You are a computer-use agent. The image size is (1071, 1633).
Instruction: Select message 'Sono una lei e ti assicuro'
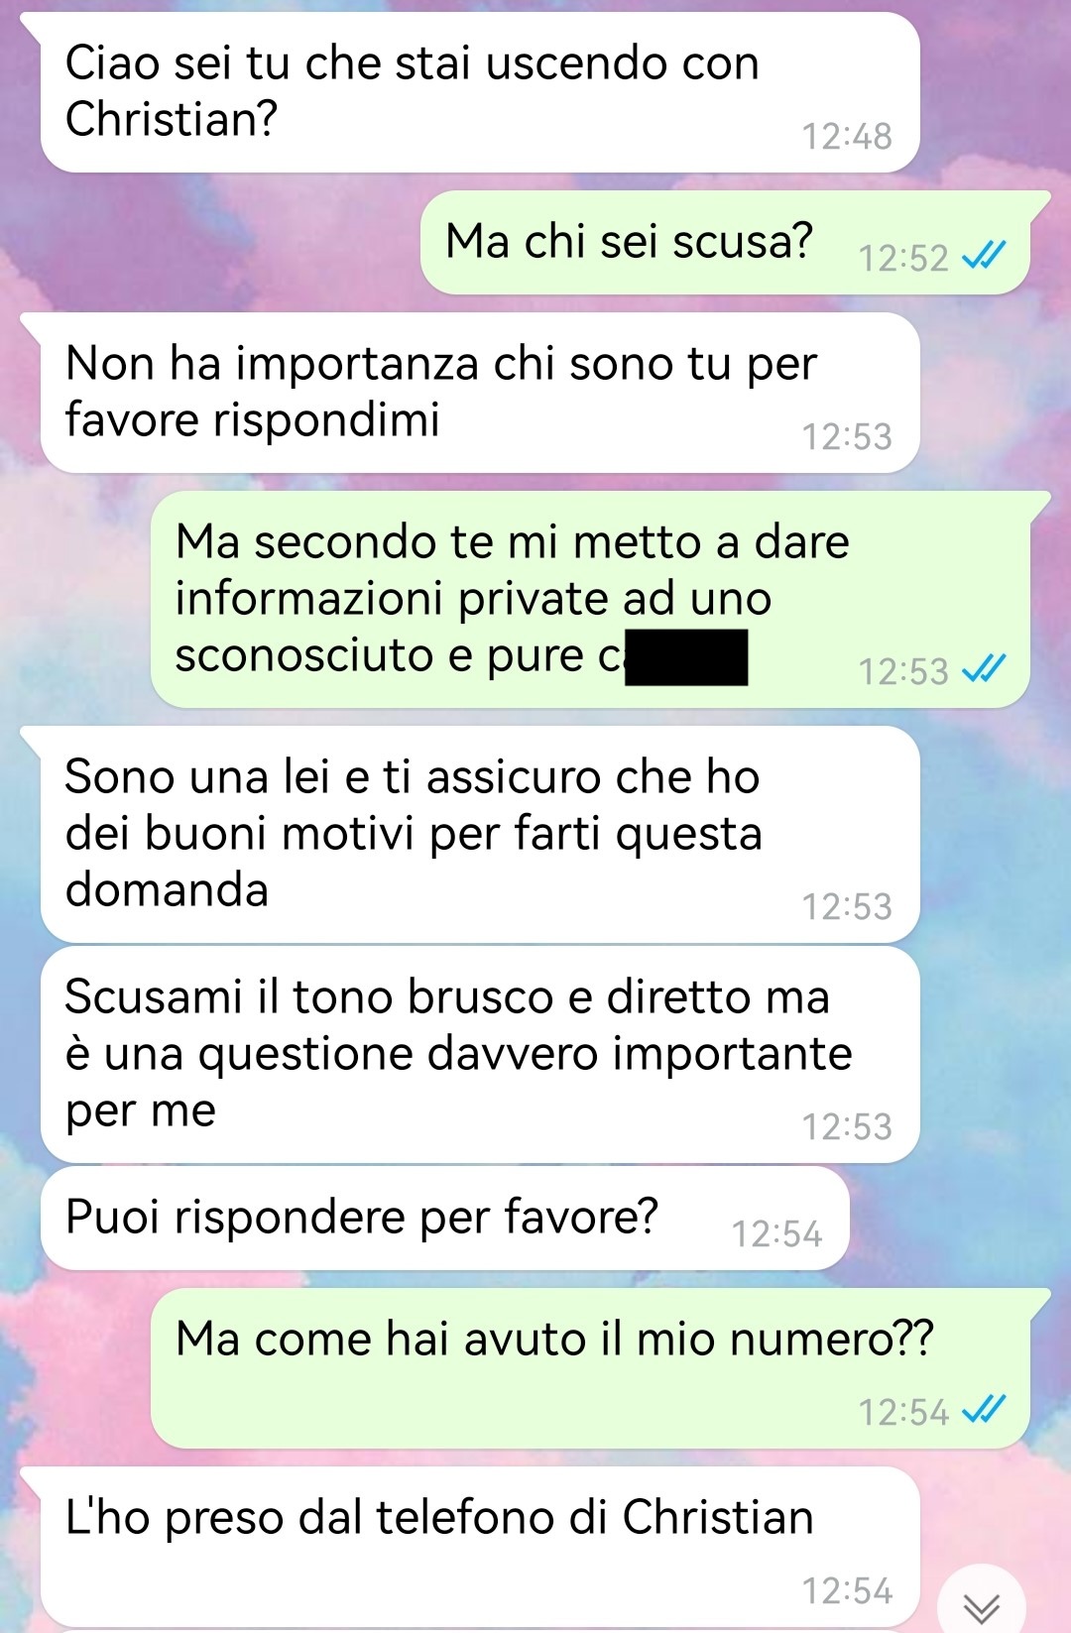(479, 834)
